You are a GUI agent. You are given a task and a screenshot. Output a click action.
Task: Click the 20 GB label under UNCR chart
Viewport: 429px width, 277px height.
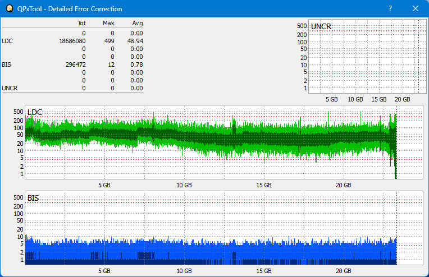402,99
